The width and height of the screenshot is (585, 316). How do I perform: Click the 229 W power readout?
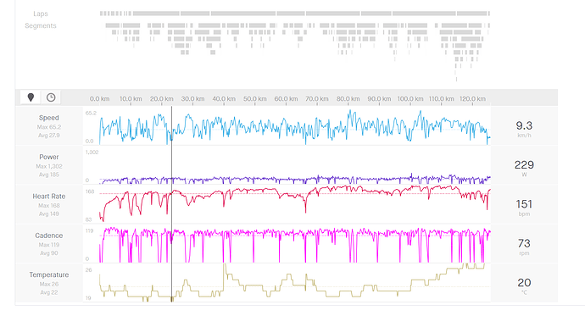click(524, 168)
